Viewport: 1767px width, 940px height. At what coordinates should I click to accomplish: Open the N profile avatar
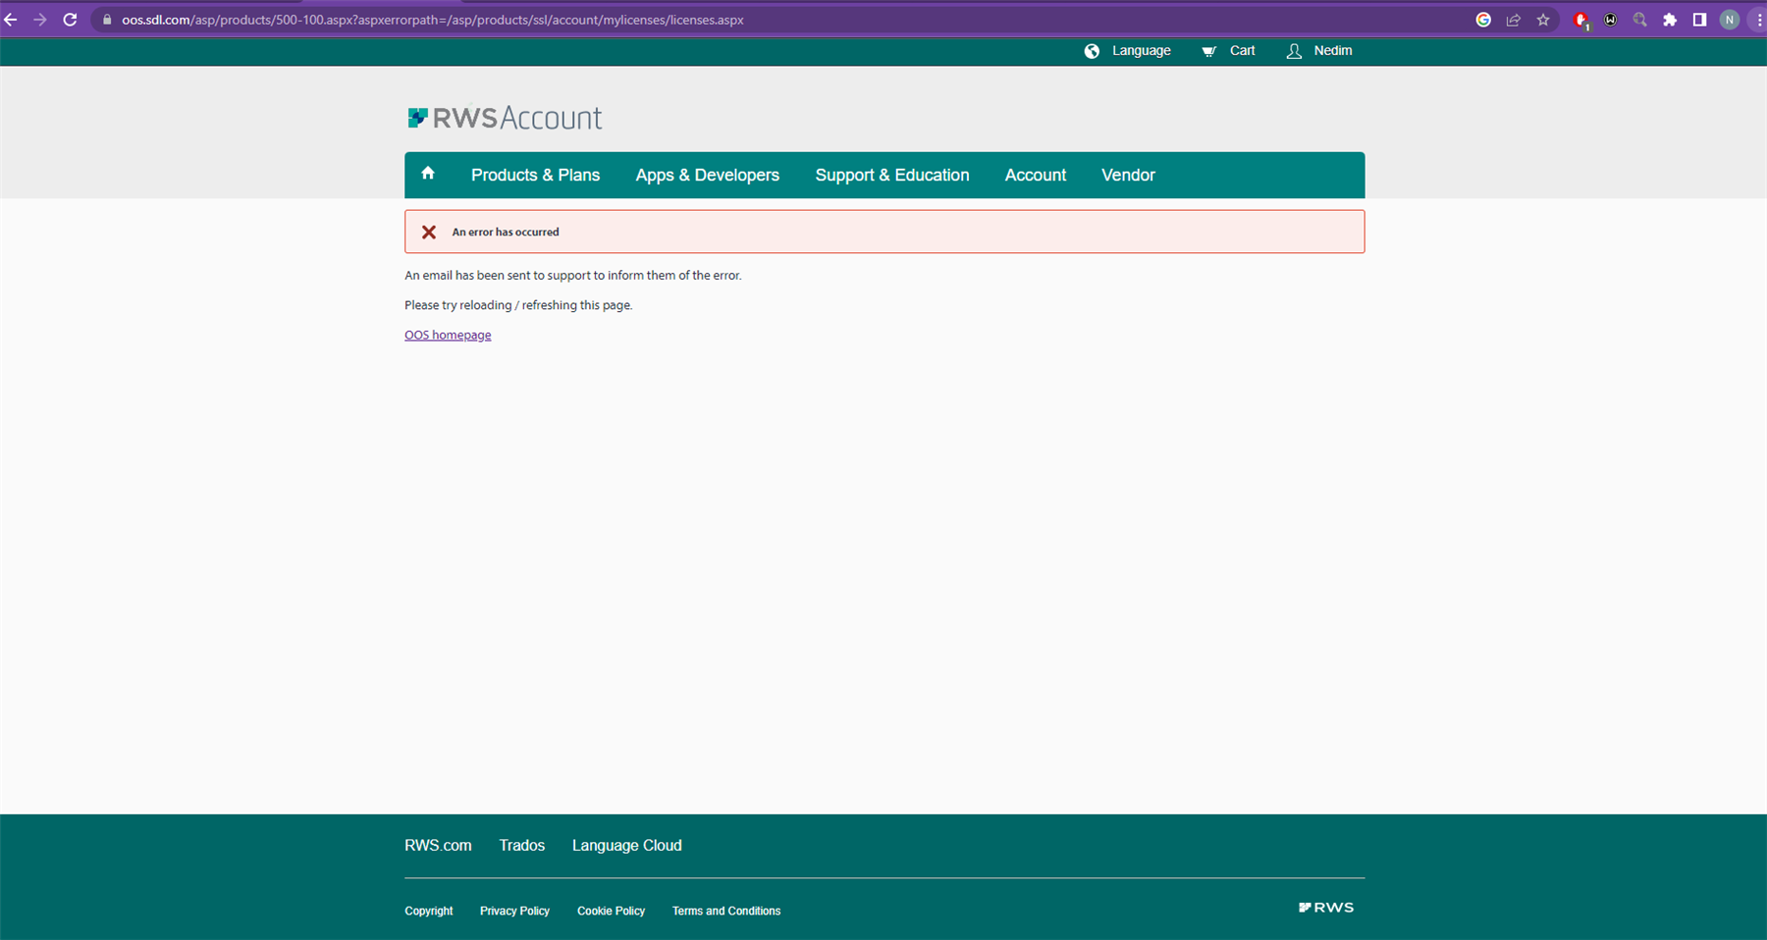coord(1730,20)
